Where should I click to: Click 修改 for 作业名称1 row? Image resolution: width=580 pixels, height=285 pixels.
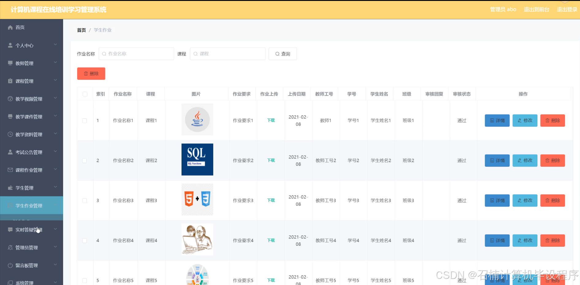[525, 120]
